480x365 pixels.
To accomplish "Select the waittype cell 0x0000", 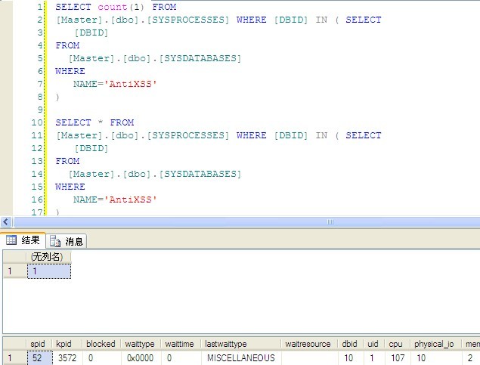I will point(141,357).
